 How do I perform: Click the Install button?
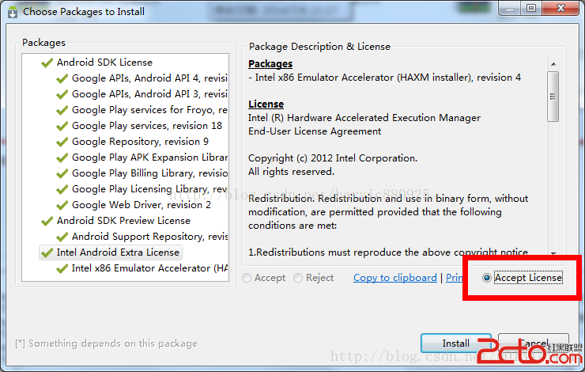pos(455,344)
